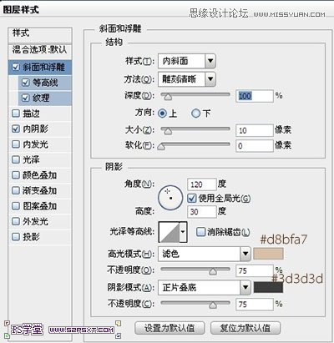Screen dimensions: 334x343
Task: Enable the 渐变叠加 checkbox
Action: [x=16, y=190]
